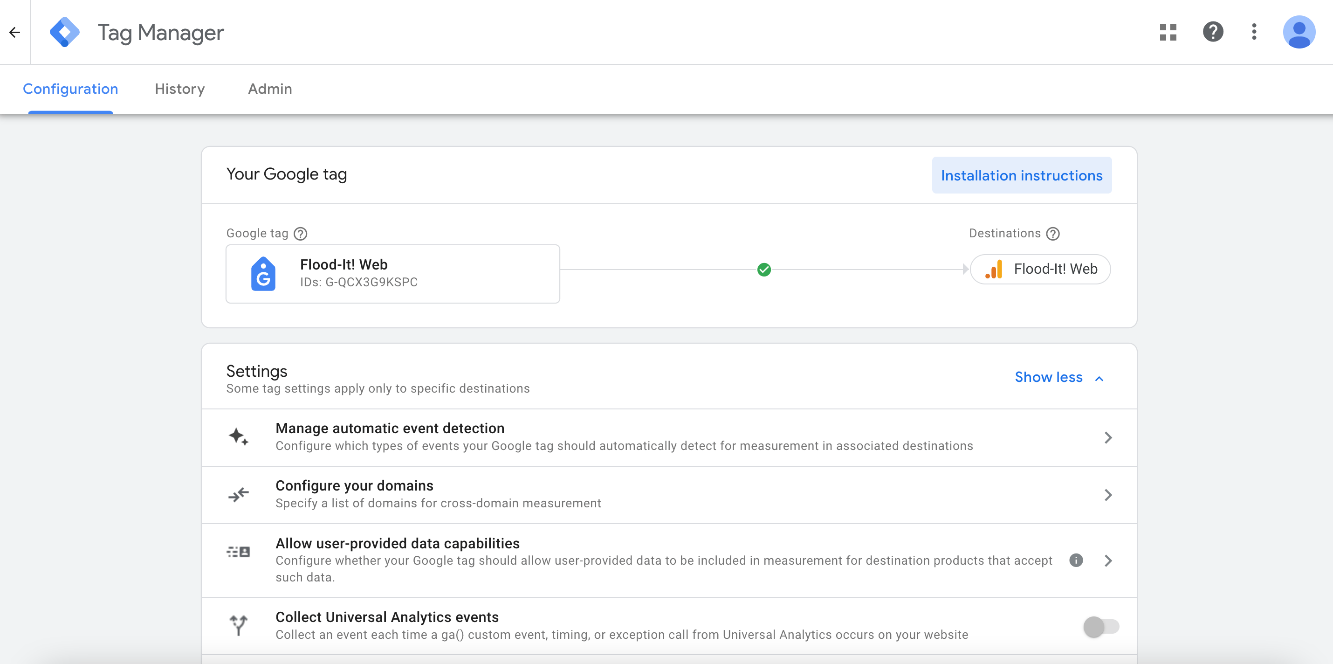Viewport: 1333px width, 664px height.
Task: Click the Analytics bar chart icon in destination
Action: pos(994,269)
